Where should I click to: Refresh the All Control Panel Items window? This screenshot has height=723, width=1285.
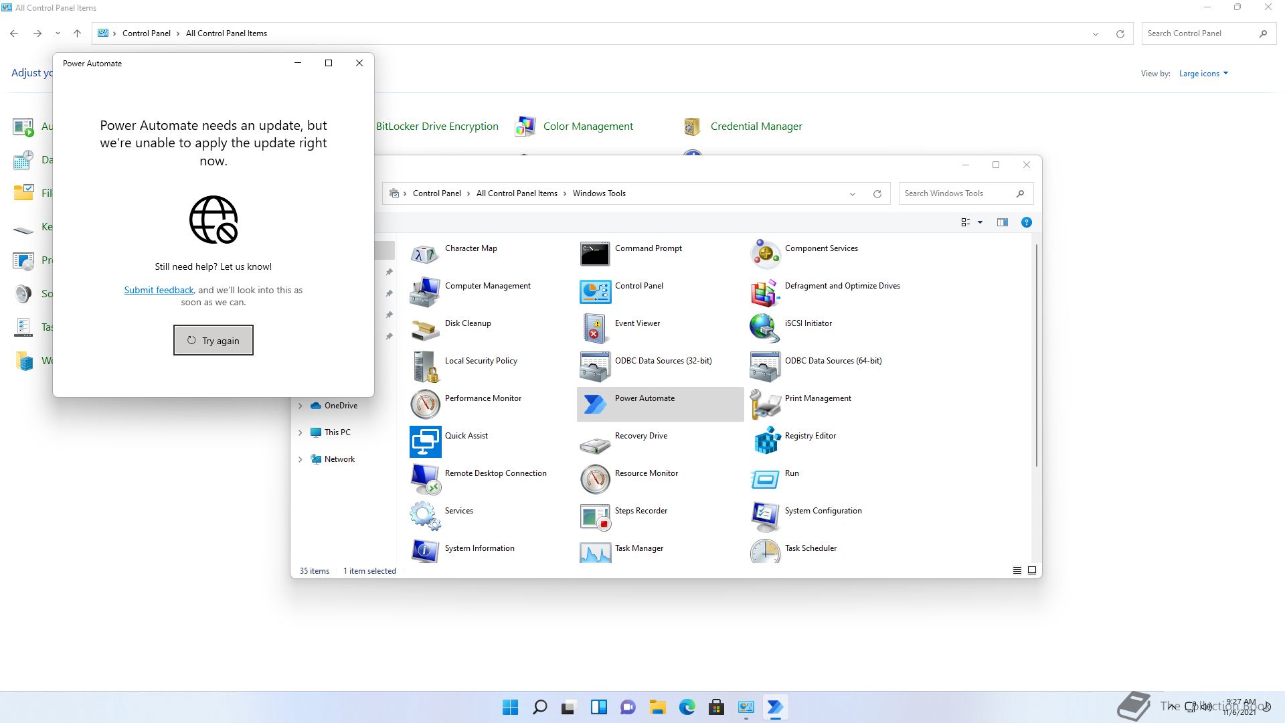coord(1120,34)
